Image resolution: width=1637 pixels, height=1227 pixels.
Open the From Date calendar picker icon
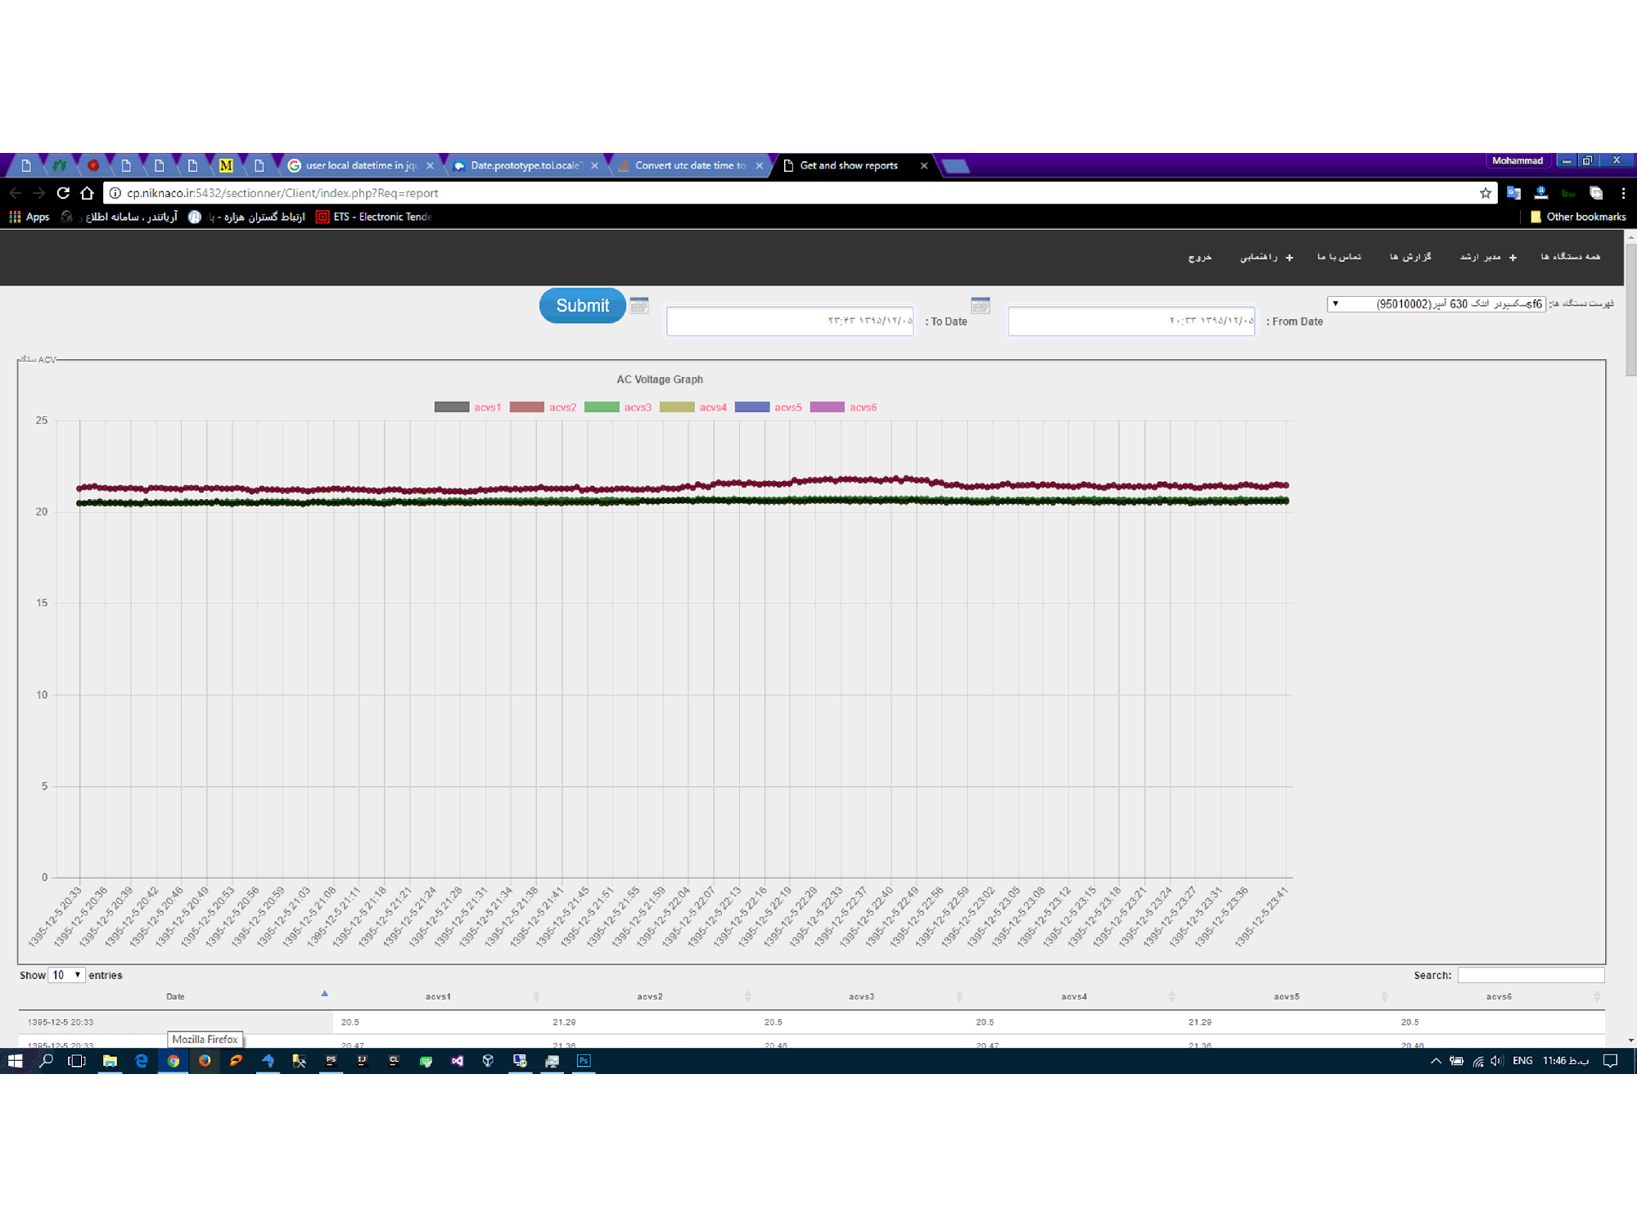pyautogui.click(x=980, y=305)
